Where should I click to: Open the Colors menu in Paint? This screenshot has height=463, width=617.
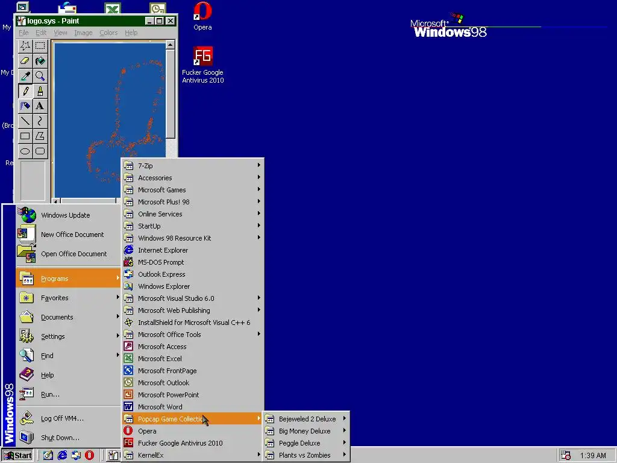(108, 33)
